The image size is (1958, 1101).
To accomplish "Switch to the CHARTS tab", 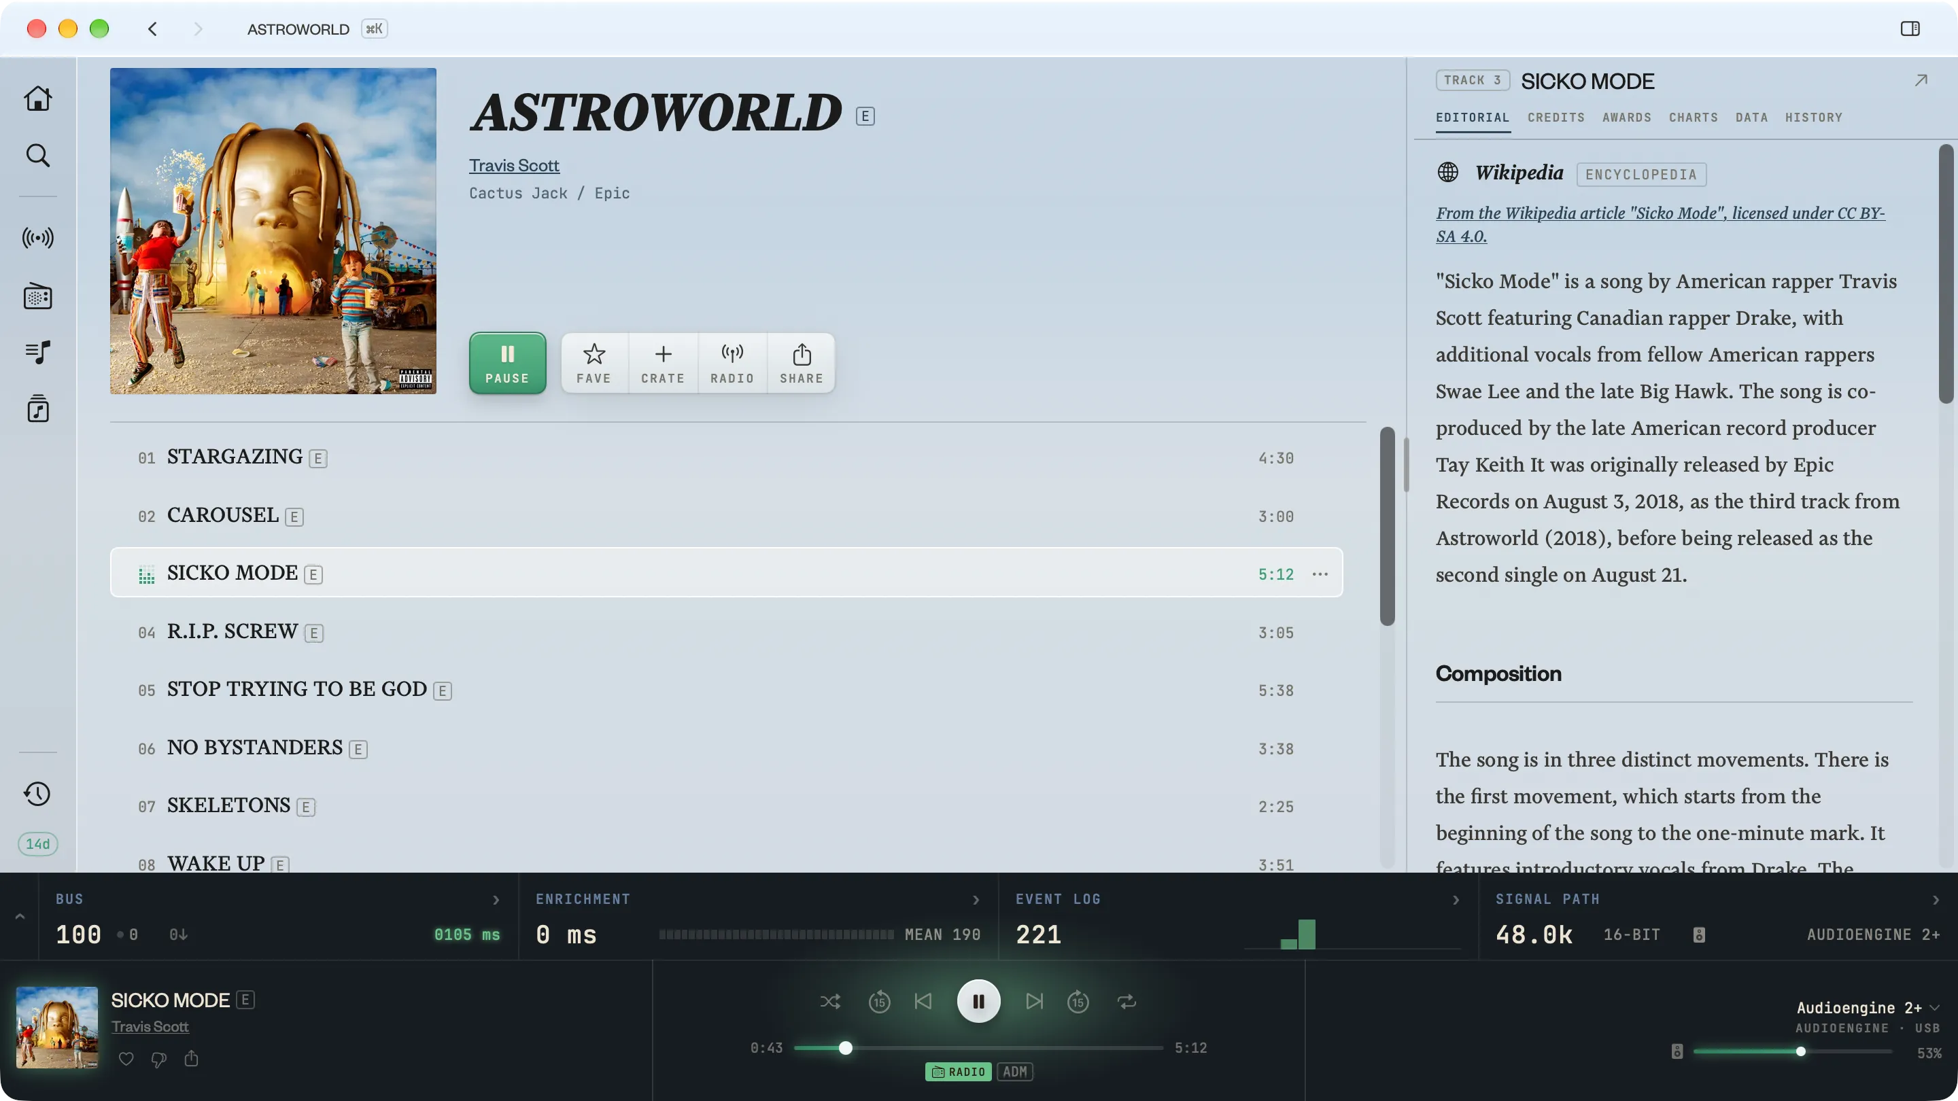I will point(1694,118).
